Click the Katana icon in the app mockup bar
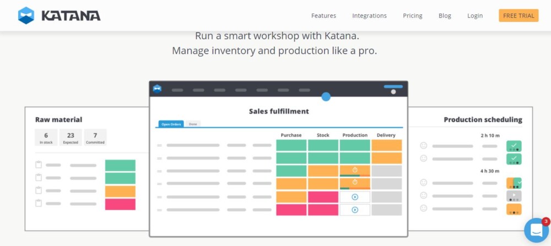551x246 pixels. pos(157,89)
